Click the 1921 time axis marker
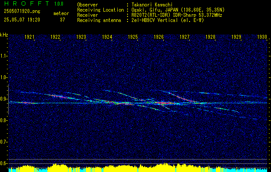 [x=29, y=37]
